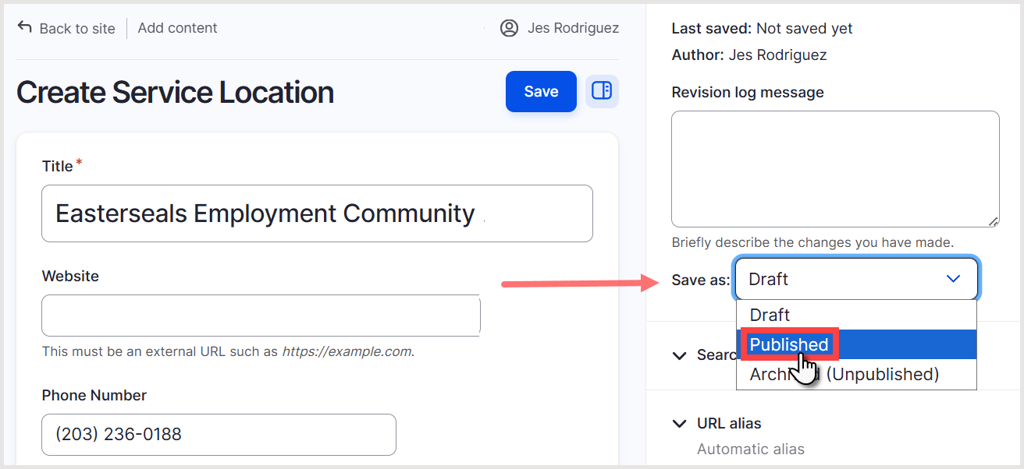Click the external URL help text under Website
This screenshot has height=469, width=1024.
[x=228, y=351]
